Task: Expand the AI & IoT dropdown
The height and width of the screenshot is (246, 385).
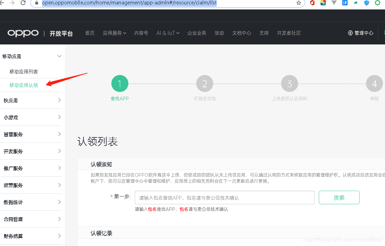Action: tap(168, 33)
